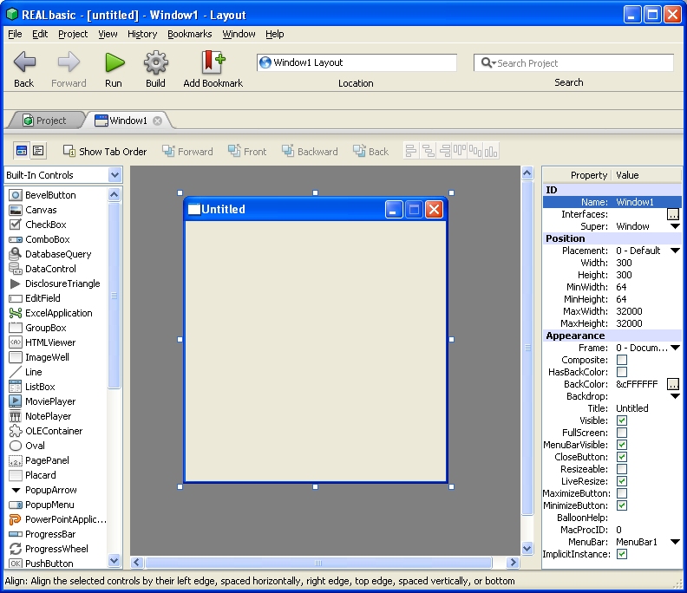This screenshot has width=687, height=593.
Task: Toggle the HasBackColor checkbox
Action: pyautogui.click(x=622, y=372)
